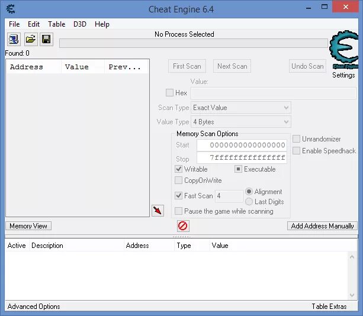This screenshot has height=316, width=363.
Task: Click the Fast Scan alignment value field
Action: (x=229, y=196)
